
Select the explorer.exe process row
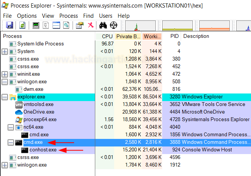126,97
